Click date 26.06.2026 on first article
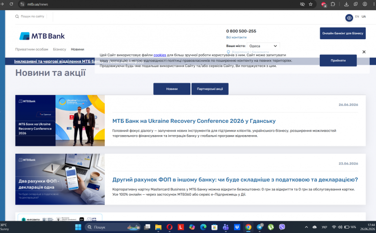376x233 pixels. [x=348, y=105]
